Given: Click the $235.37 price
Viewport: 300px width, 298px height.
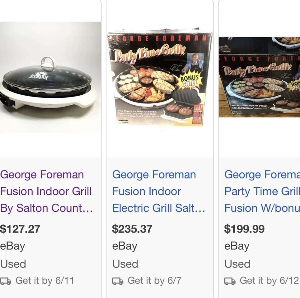Looking at the screenshot, I should coord(132,229).
